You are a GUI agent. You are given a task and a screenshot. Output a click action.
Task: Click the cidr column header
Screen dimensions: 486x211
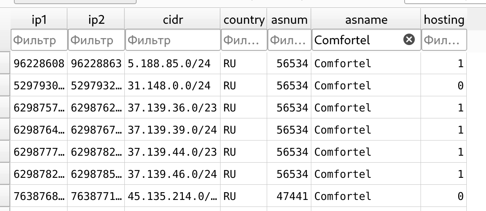click(x=172, y=20)
